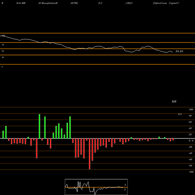The image size is (195, 195).
Task: Click the 60 label on MR axis
Action: click(x=190, y=122)
